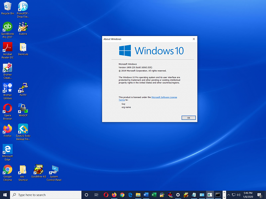Select EaseUS Todo Backup desktop icon

23,132
